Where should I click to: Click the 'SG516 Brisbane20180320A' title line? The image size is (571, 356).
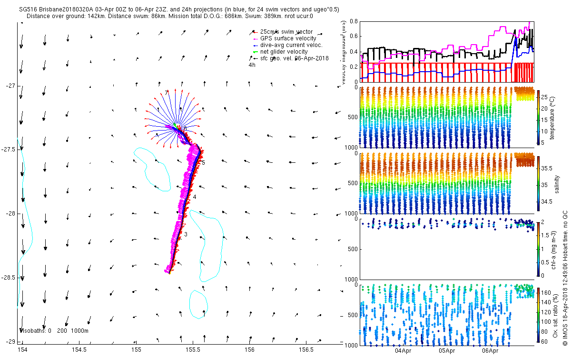(178, 9)
